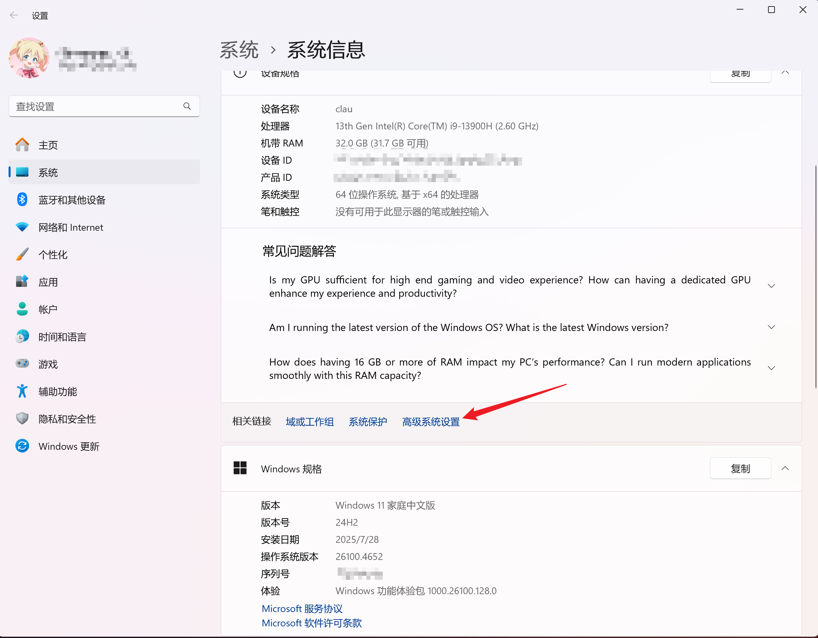
Task: Go to Privacy & security (隐私和安全性)
Action: coord(67,419)
